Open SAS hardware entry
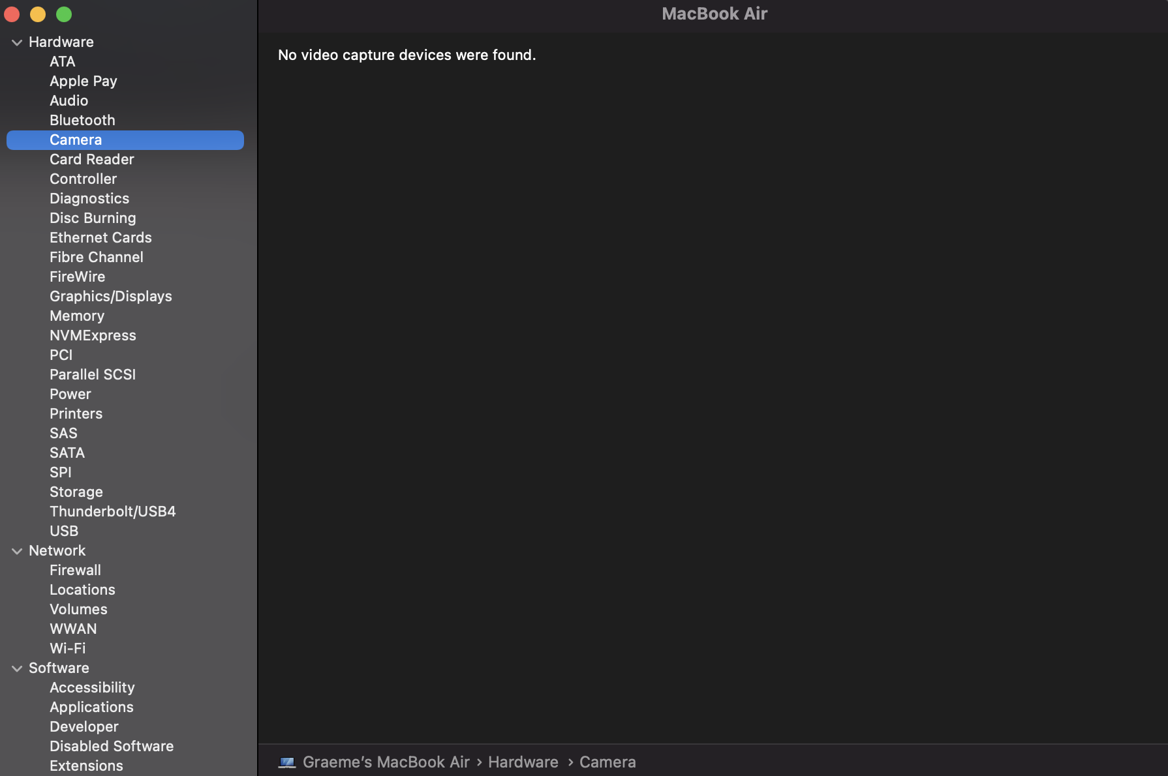 [x=63, y=433]
